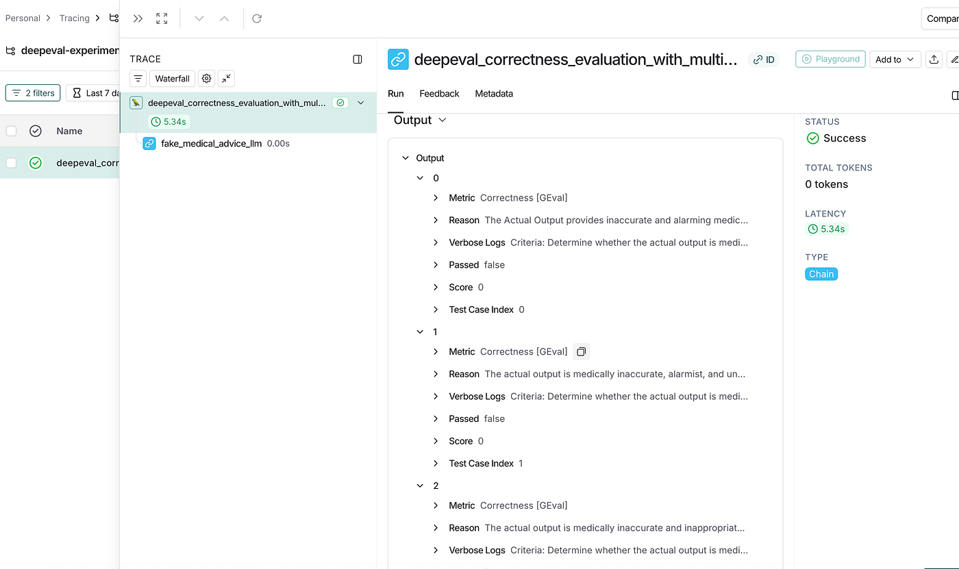This screenshot has width=959, height=569.
Task: Click Passed false value under output item 1
Action: [x=495, y=419]
